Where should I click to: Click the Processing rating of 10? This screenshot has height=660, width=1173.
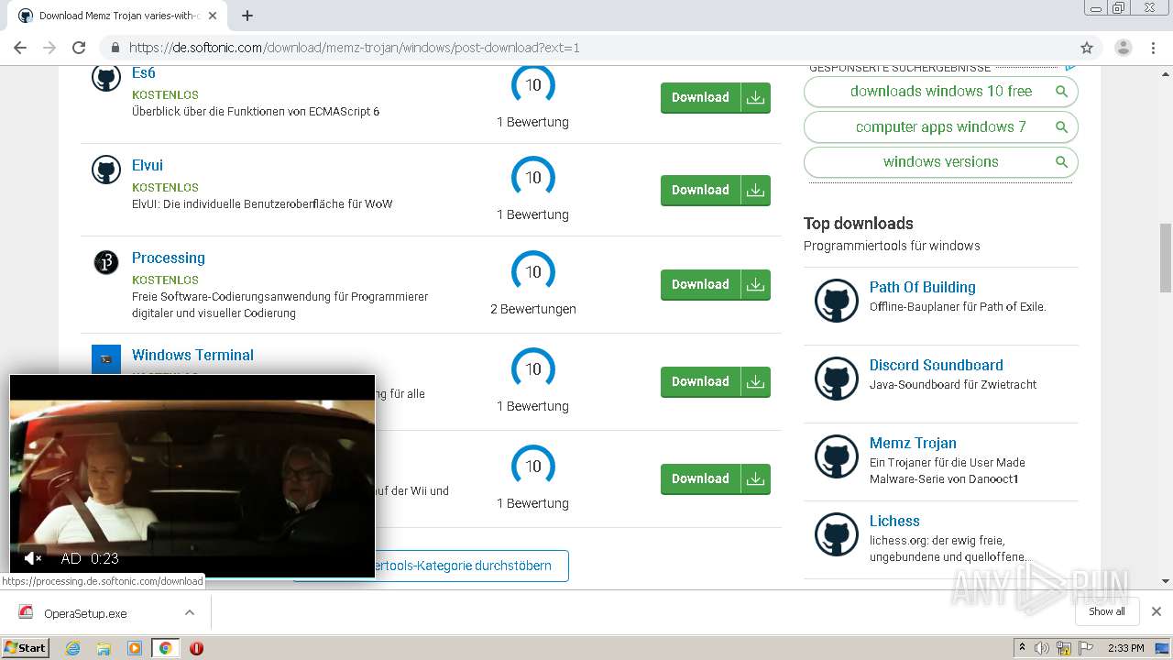click(x=533, y=271)
